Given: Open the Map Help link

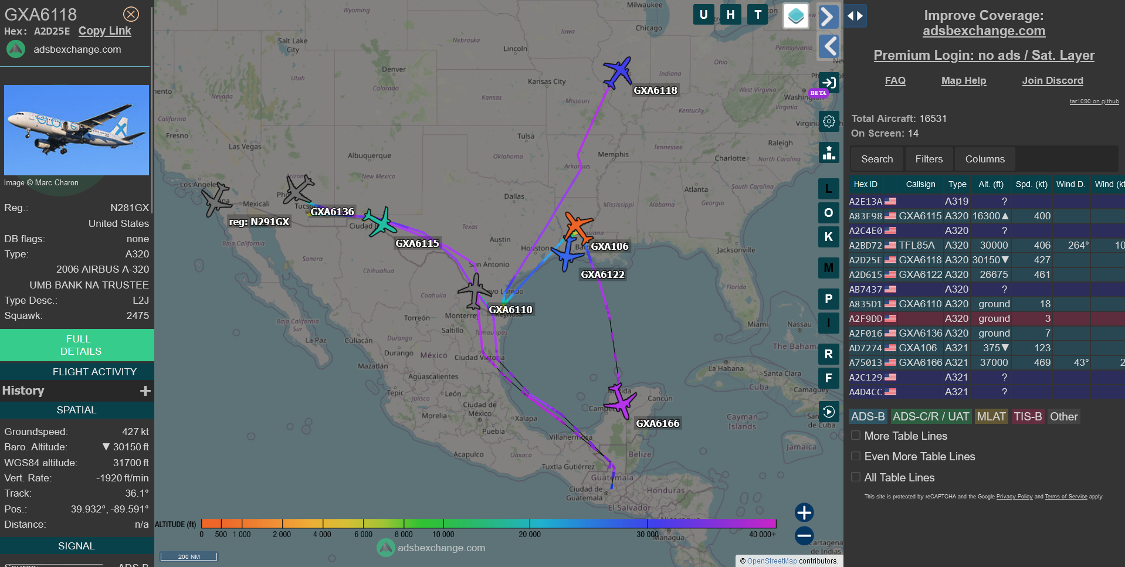Looking at the screenshot, I should click(964, 81).
